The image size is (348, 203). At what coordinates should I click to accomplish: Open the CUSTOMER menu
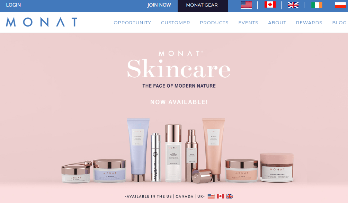175,23
